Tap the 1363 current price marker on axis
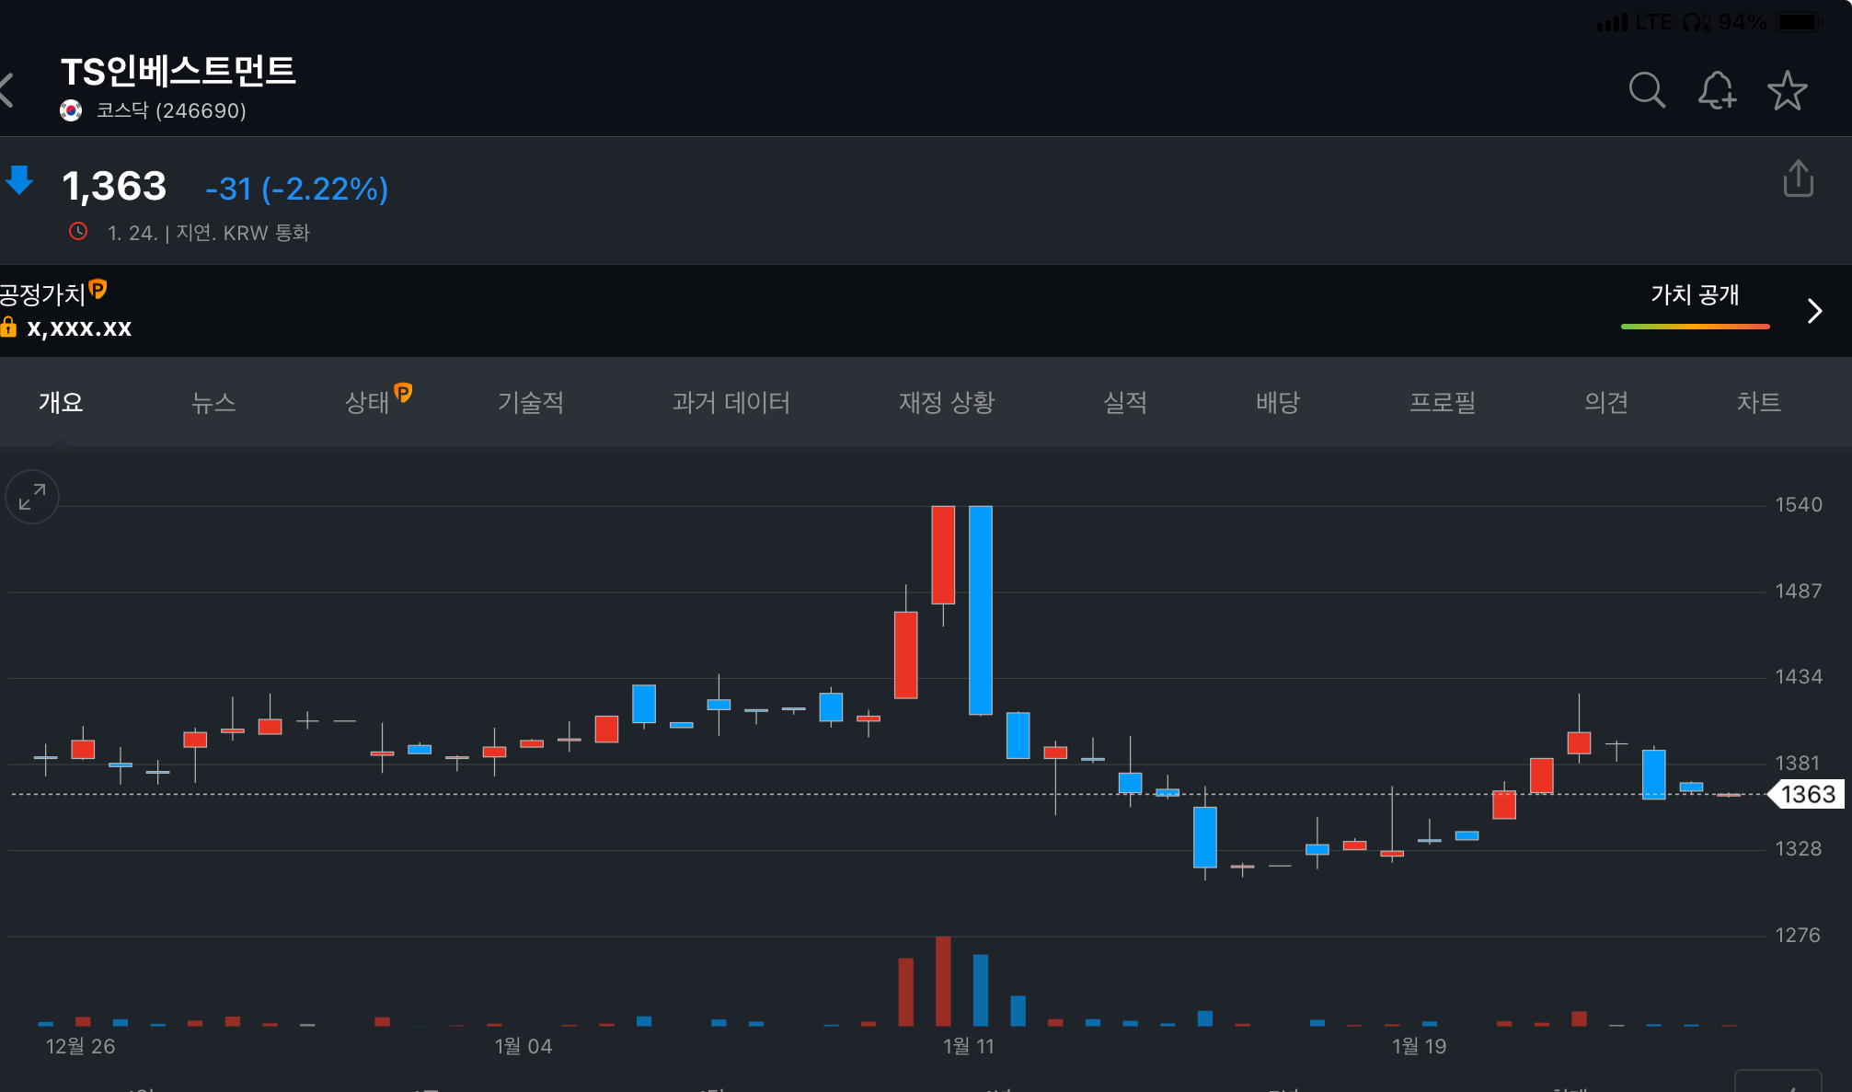This screenshot has height=1092, width=1852. point(1806,794)
